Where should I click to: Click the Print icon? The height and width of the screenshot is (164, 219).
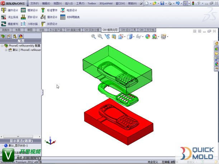(170, 3)
